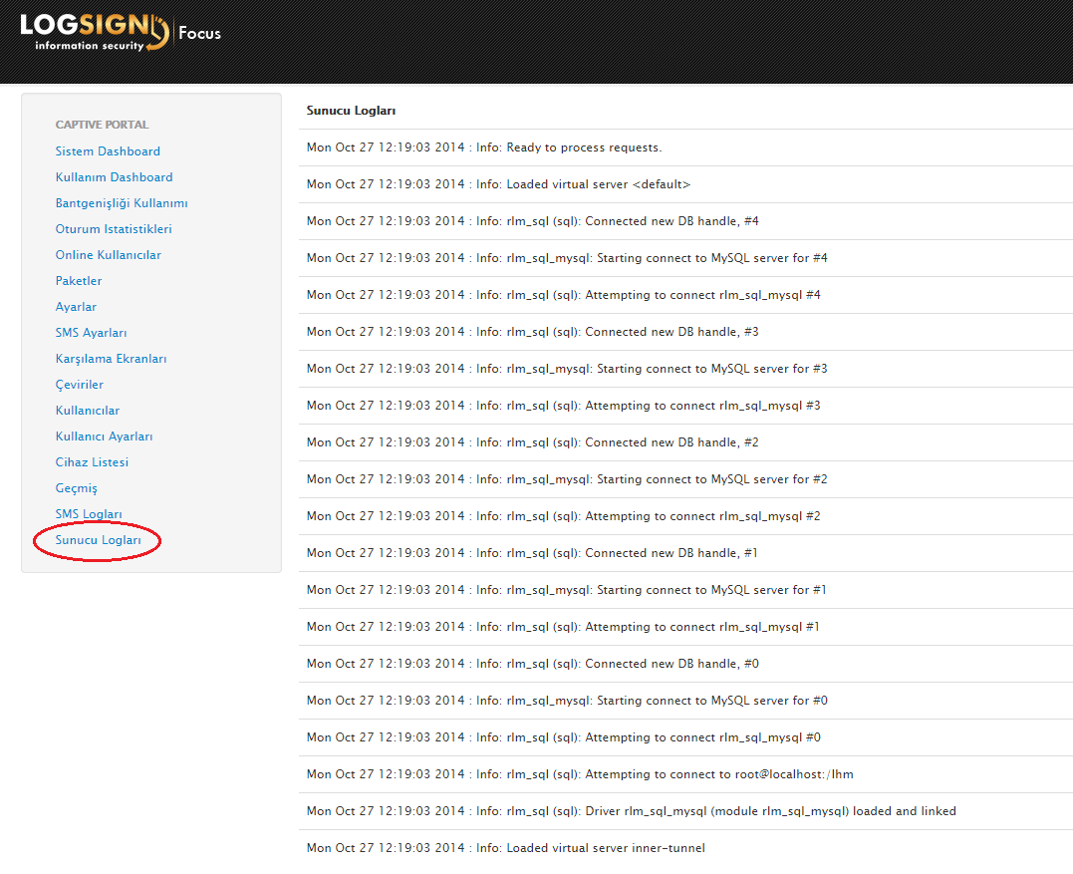Go to Cihaz Listesi
Viewport: 1073px width, 874px height.
click(x=92, y=462)
